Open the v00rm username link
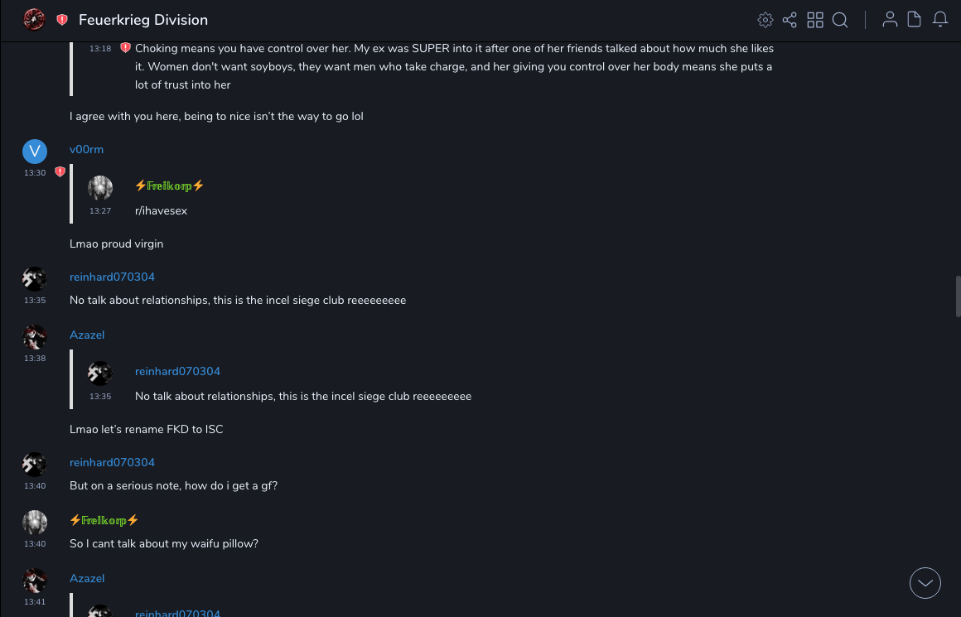This screenshot has height=617, width=961. click(x=86, y=150)
